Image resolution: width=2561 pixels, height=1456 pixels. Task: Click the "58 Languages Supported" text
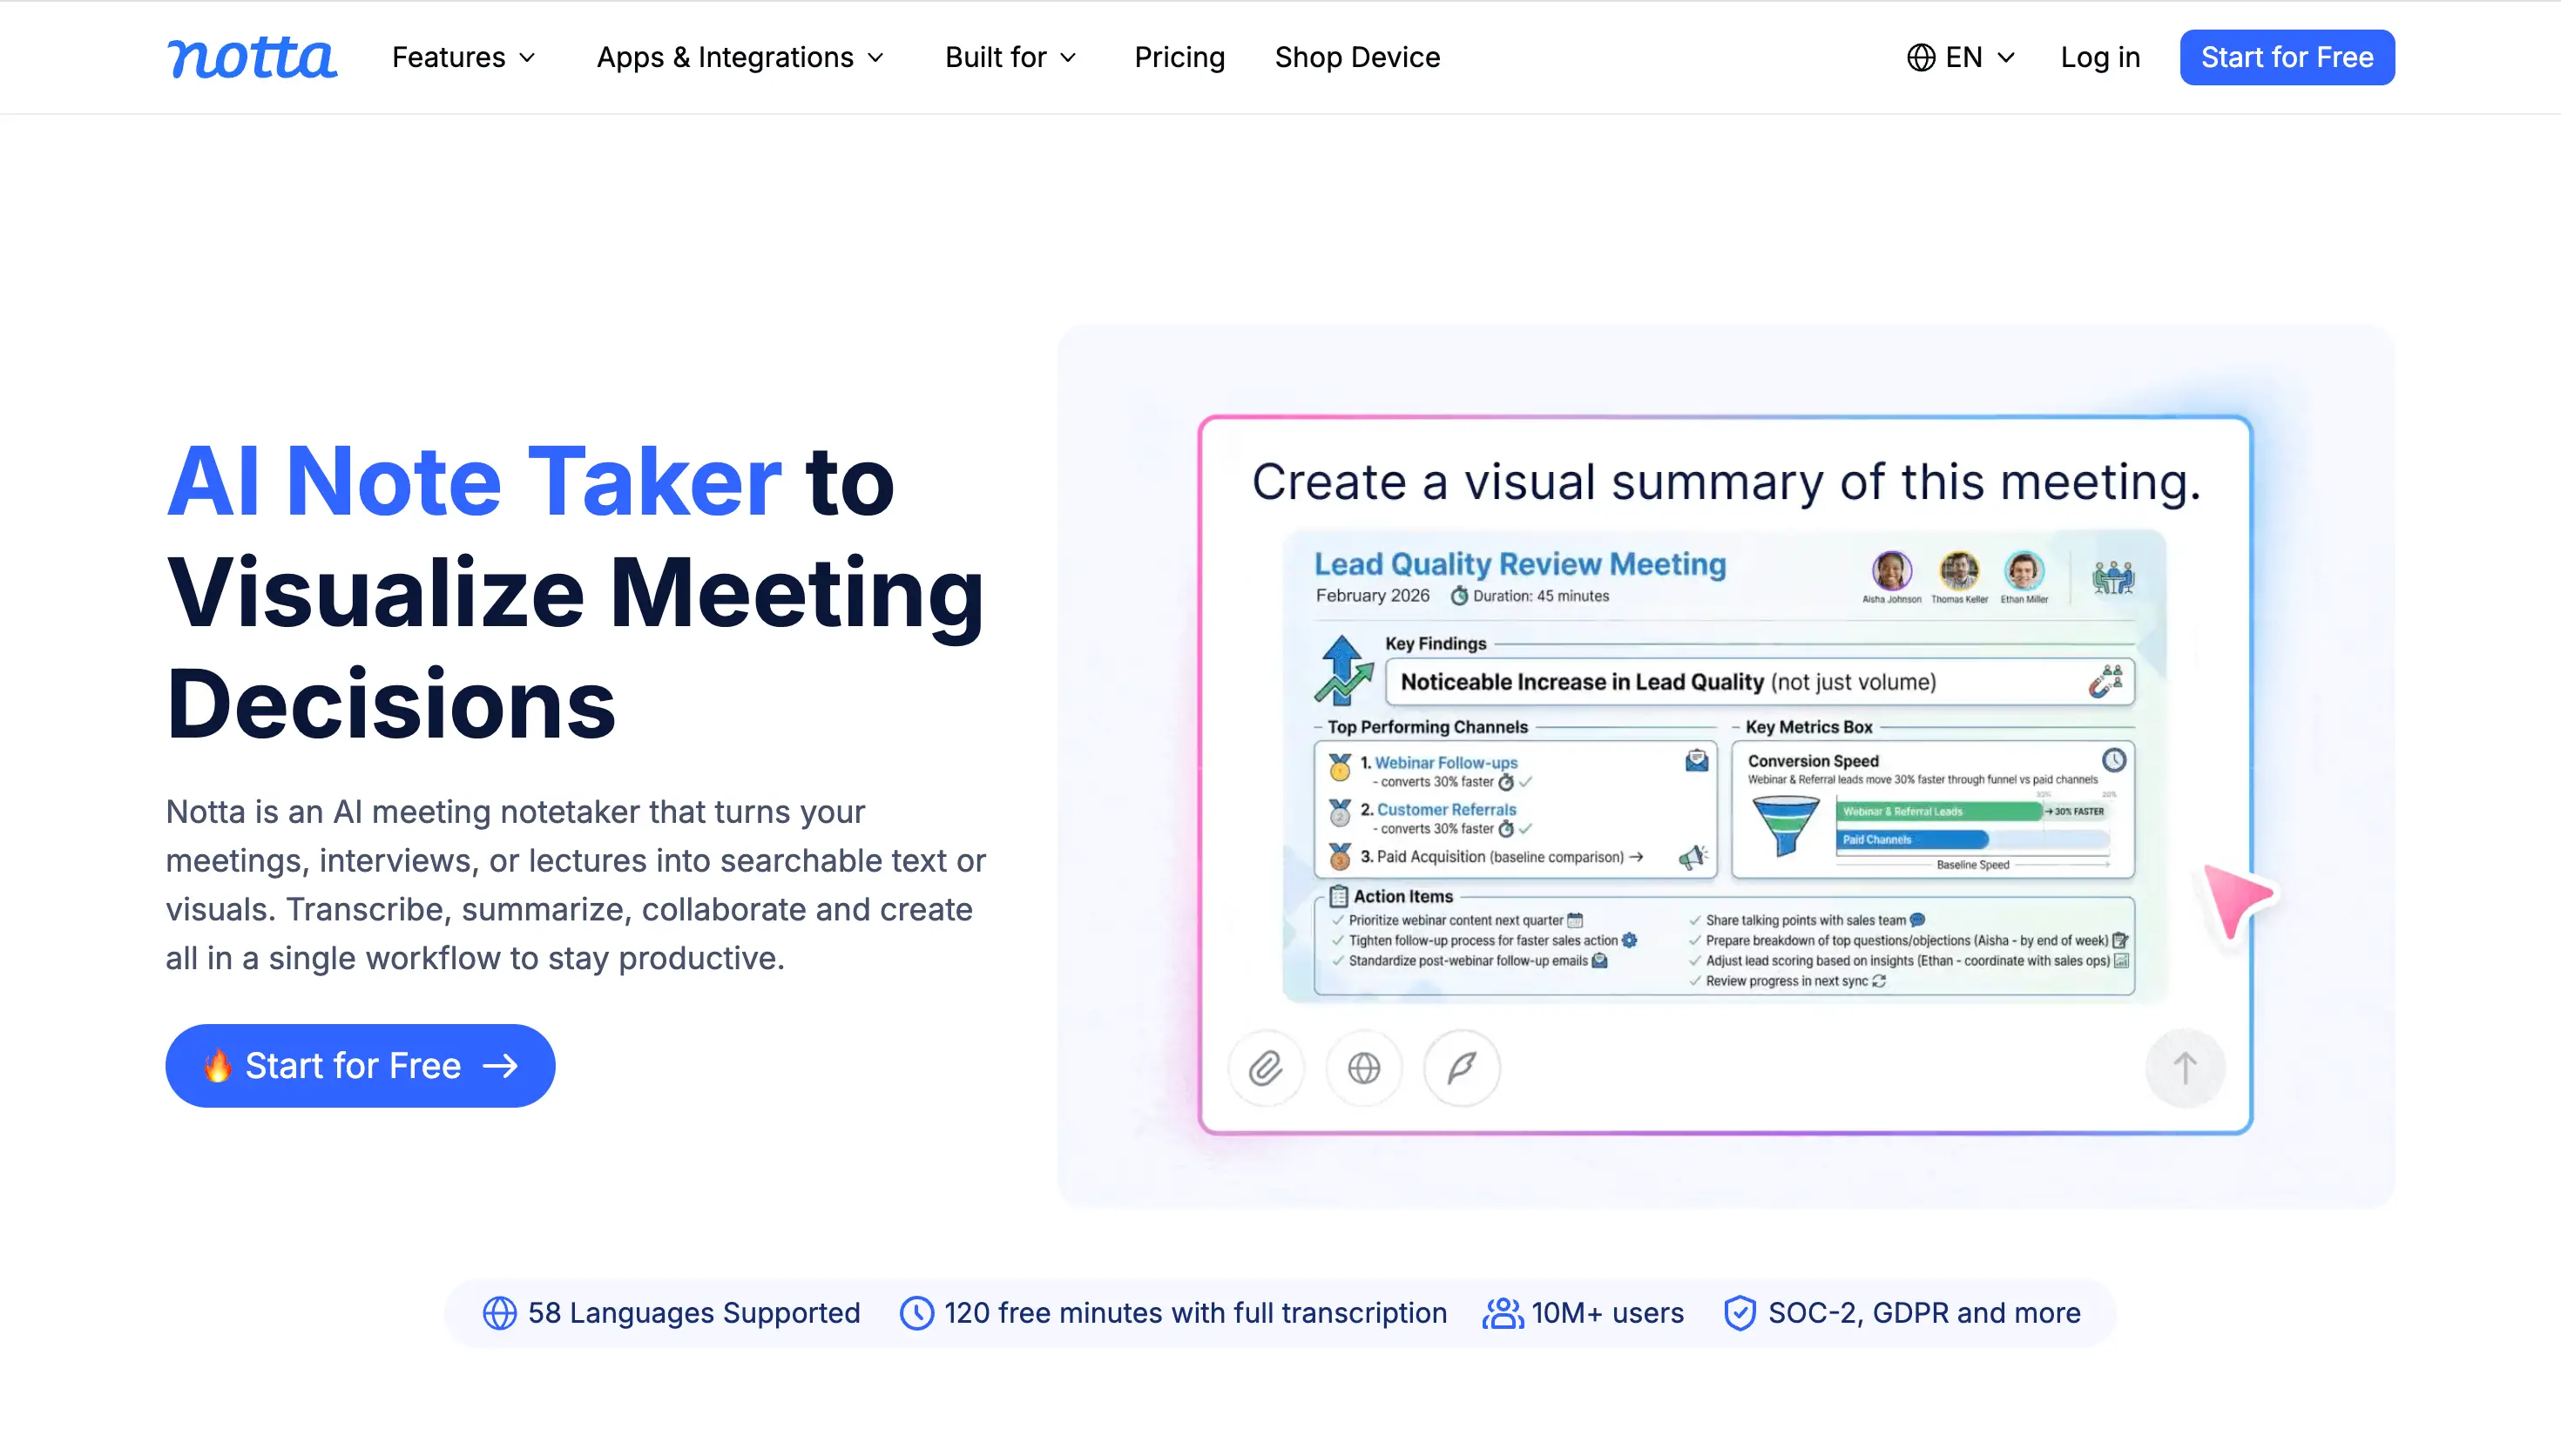pyautogui.click(x=694, y=1313)
